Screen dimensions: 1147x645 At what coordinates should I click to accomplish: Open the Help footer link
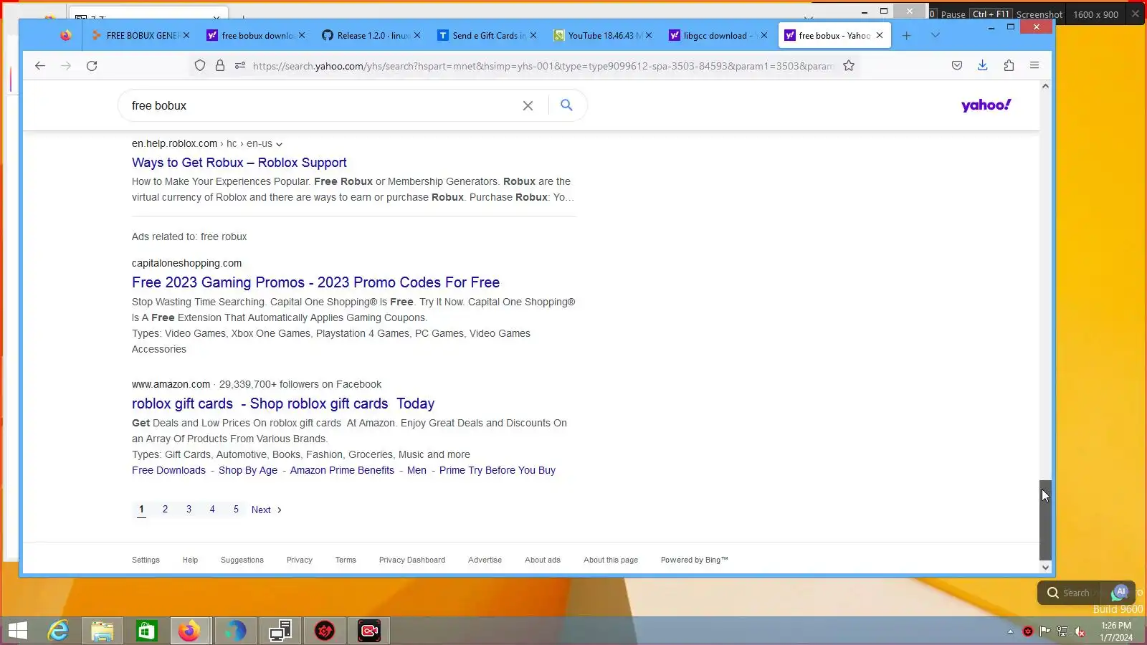click(x=190, y=560)
